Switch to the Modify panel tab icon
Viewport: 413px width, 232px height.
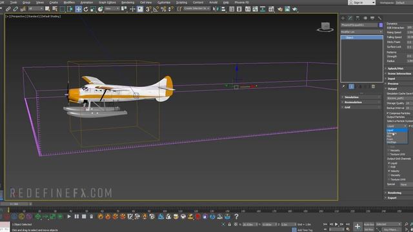pyautogui.click(x=350, y=18)
